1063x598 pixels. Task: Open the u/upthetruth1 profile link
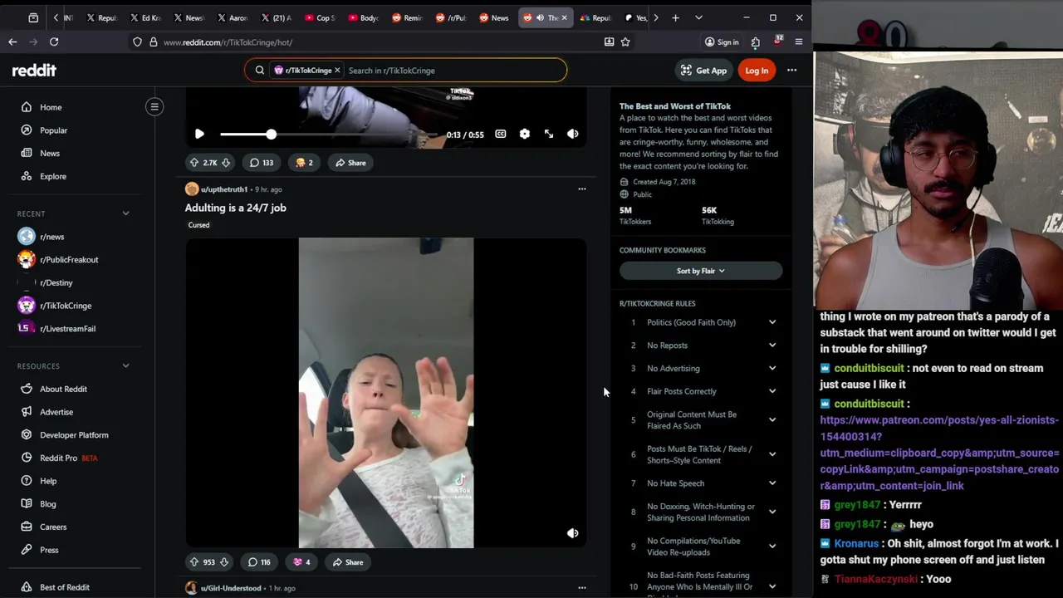point(224,189)
